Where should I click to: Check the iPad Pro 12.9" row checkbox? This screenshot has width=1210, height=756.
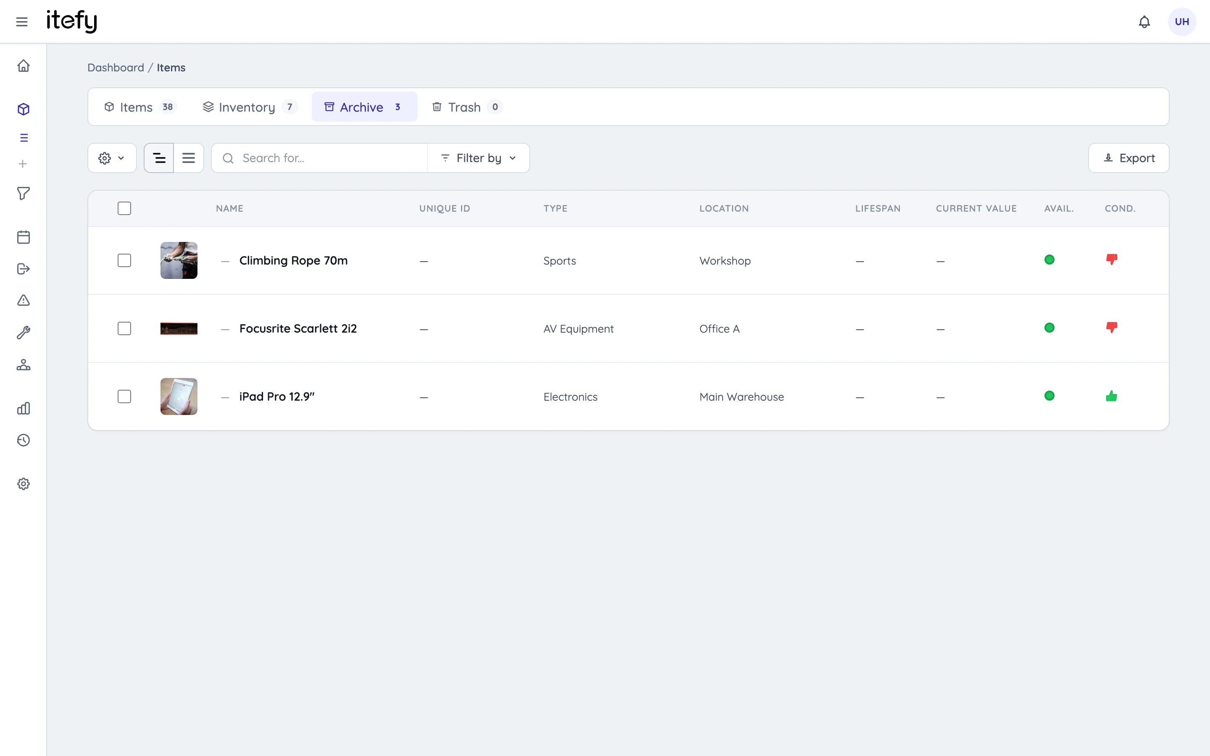tap(124, 396)
